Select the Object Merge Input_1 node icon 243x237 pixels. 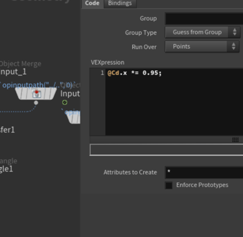coord(36,94)
